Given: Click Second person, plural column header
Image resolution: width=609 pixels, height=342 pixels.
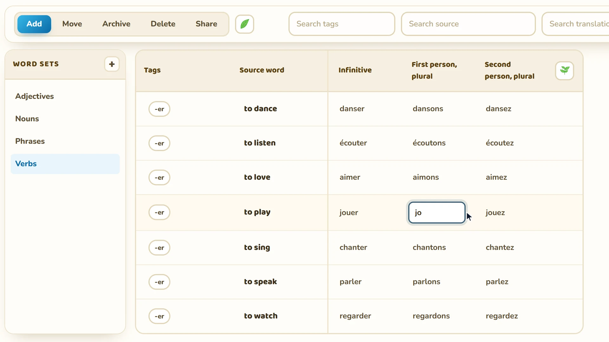Looking at the screenshot, I should click(509, 70).
